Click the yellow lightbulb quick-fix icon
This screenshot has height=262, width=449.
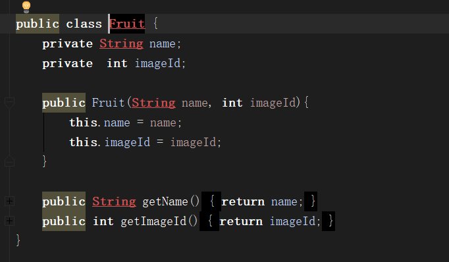26,7
